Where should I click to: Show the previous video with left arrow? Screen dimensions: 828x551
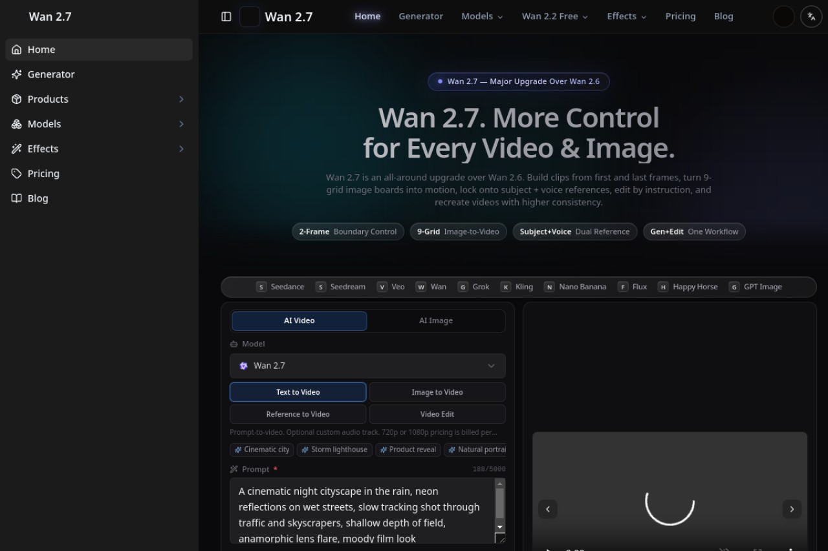548,509
